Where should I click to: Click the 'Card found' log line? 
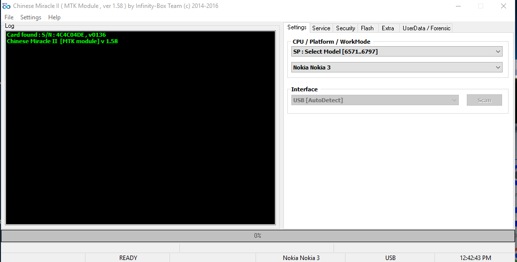[x=56, y=35]
